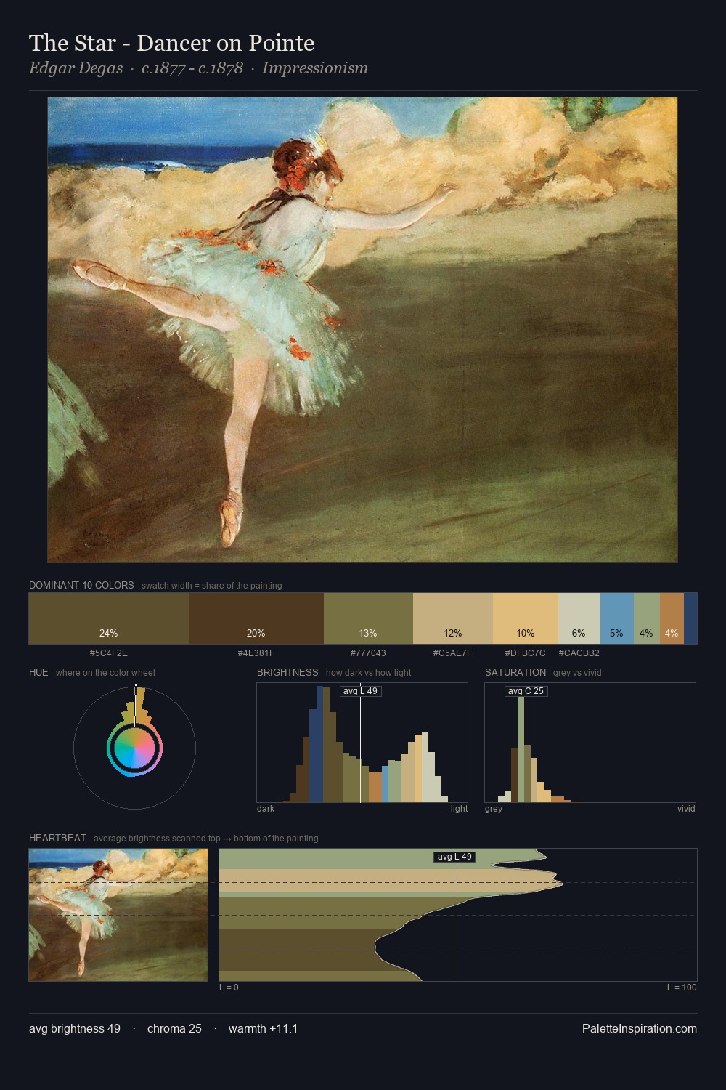The width and height of the screenshot is (726, 1090).
Task: Click the brightness histogram chart
Action: point(362,743)
